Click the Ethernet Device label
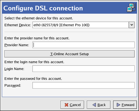Image resolution: width=139 pixels, height=111 pixels. pos(18,25)
